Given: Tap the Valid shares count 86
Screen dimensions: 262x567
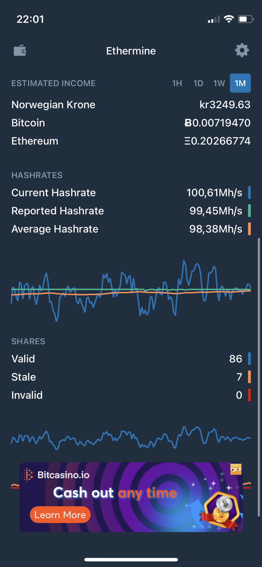Looking at the screenshot, I should click(x=235, y=359).
